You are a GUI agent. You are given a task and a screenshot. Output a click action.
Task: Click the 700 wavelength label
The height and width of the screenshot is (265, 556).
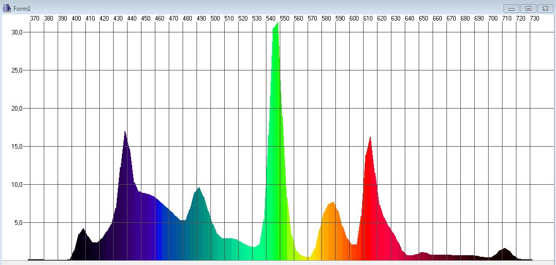(x=493, y=19)
